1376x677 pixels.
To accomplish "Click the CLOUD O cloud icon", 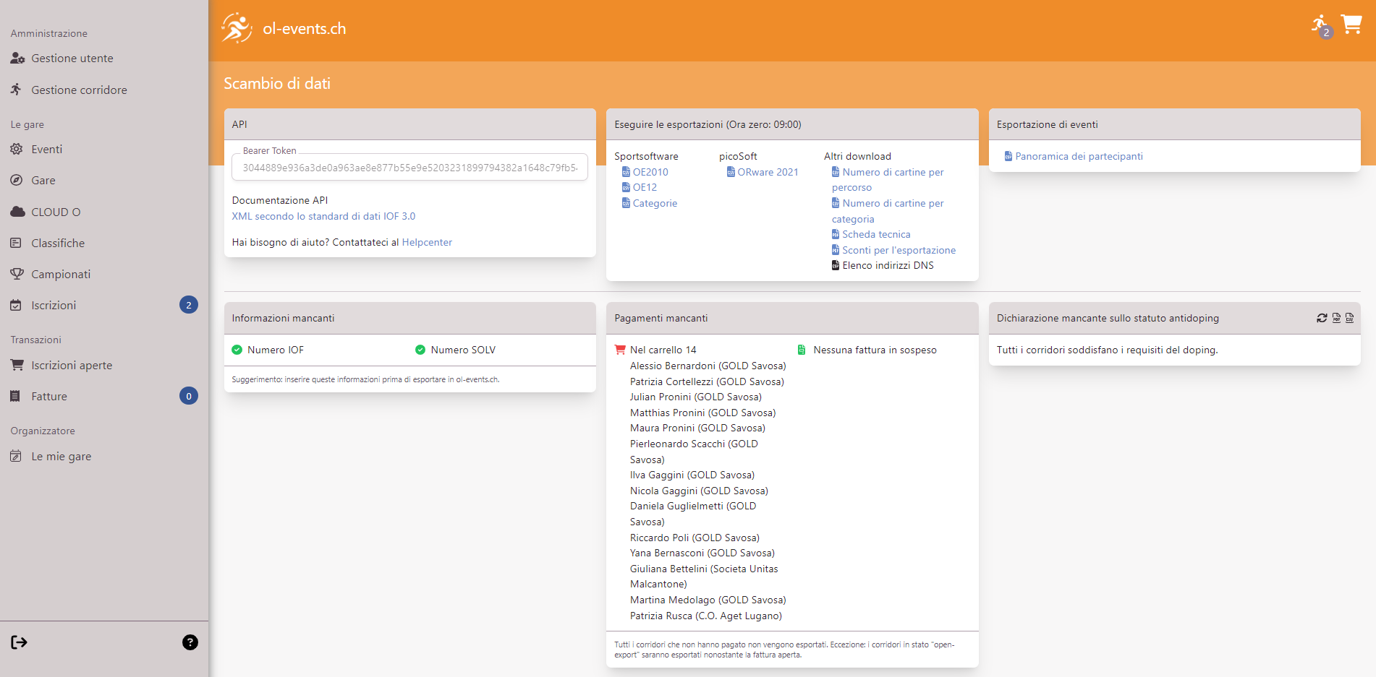I will pos(17,212).
